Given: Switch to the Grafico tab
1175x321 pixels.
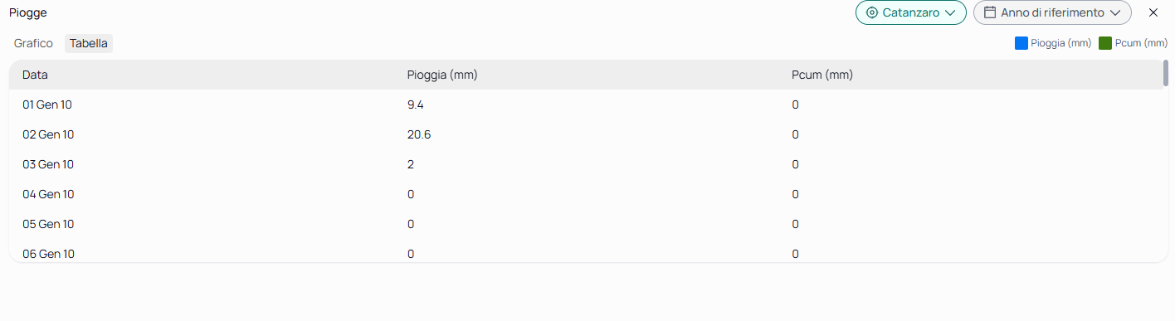Looking at the screenshot, I should point(33,43).
